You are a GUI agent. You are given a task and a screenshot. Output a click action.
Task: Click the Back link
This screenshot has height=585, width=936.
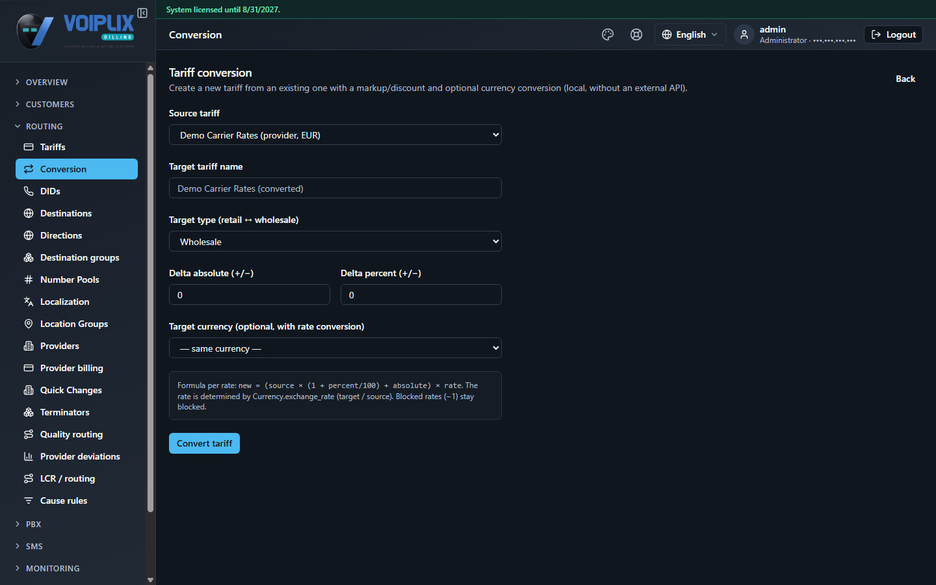(x=905, y=79)
